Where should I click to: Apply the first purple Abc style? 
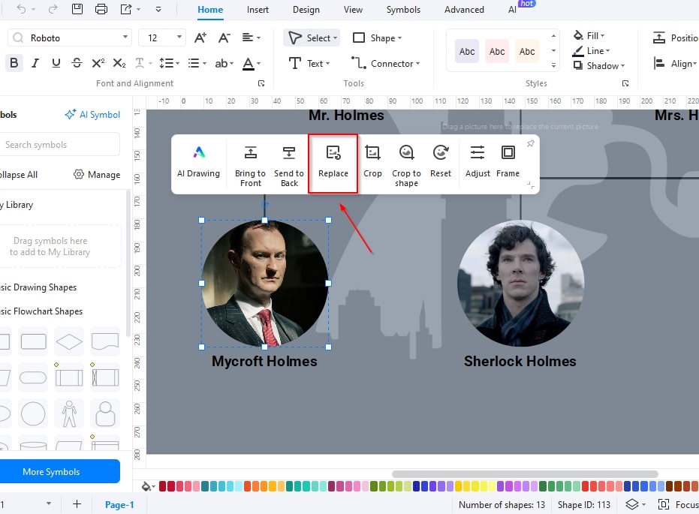pyautogui.click(x=467, y=51)
